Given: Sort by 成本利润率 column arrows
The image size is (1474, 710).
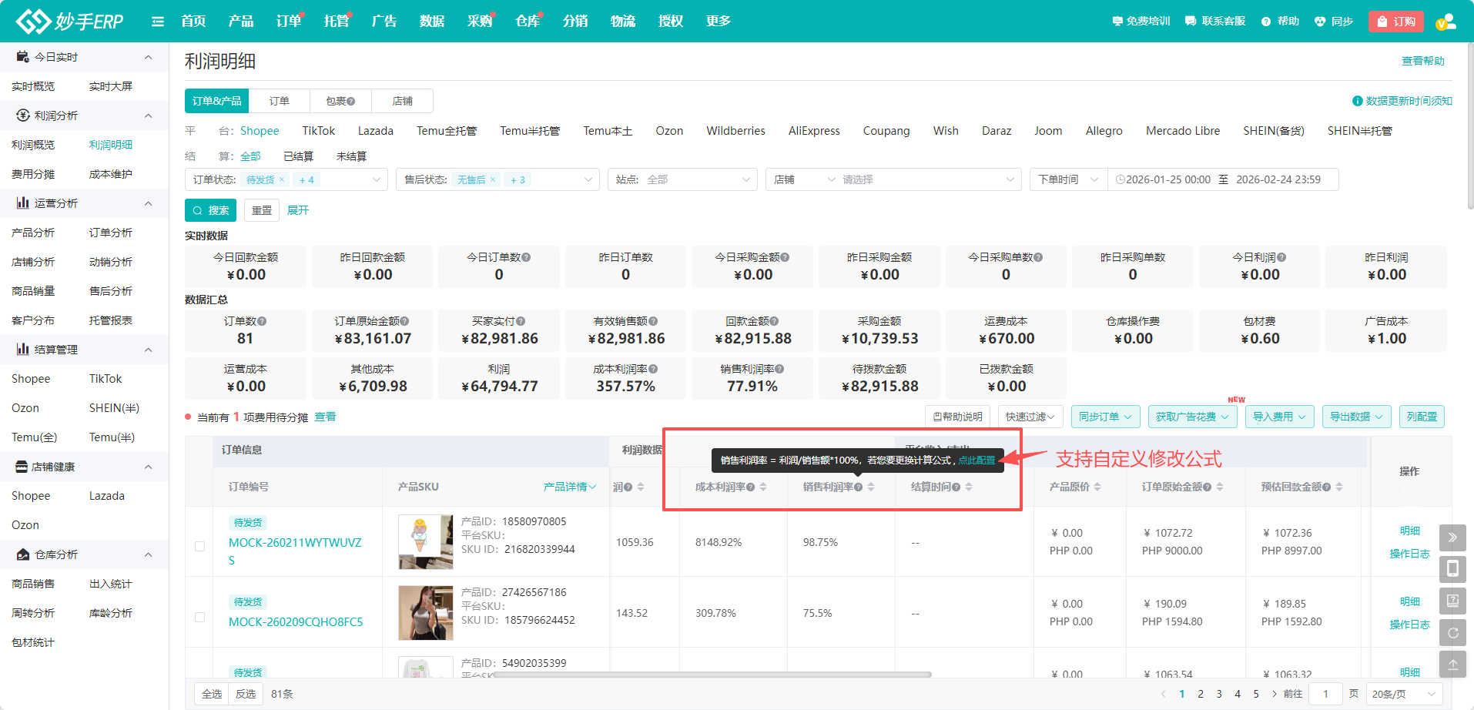Looking at the screenshot, I should (x=763, y=487).
